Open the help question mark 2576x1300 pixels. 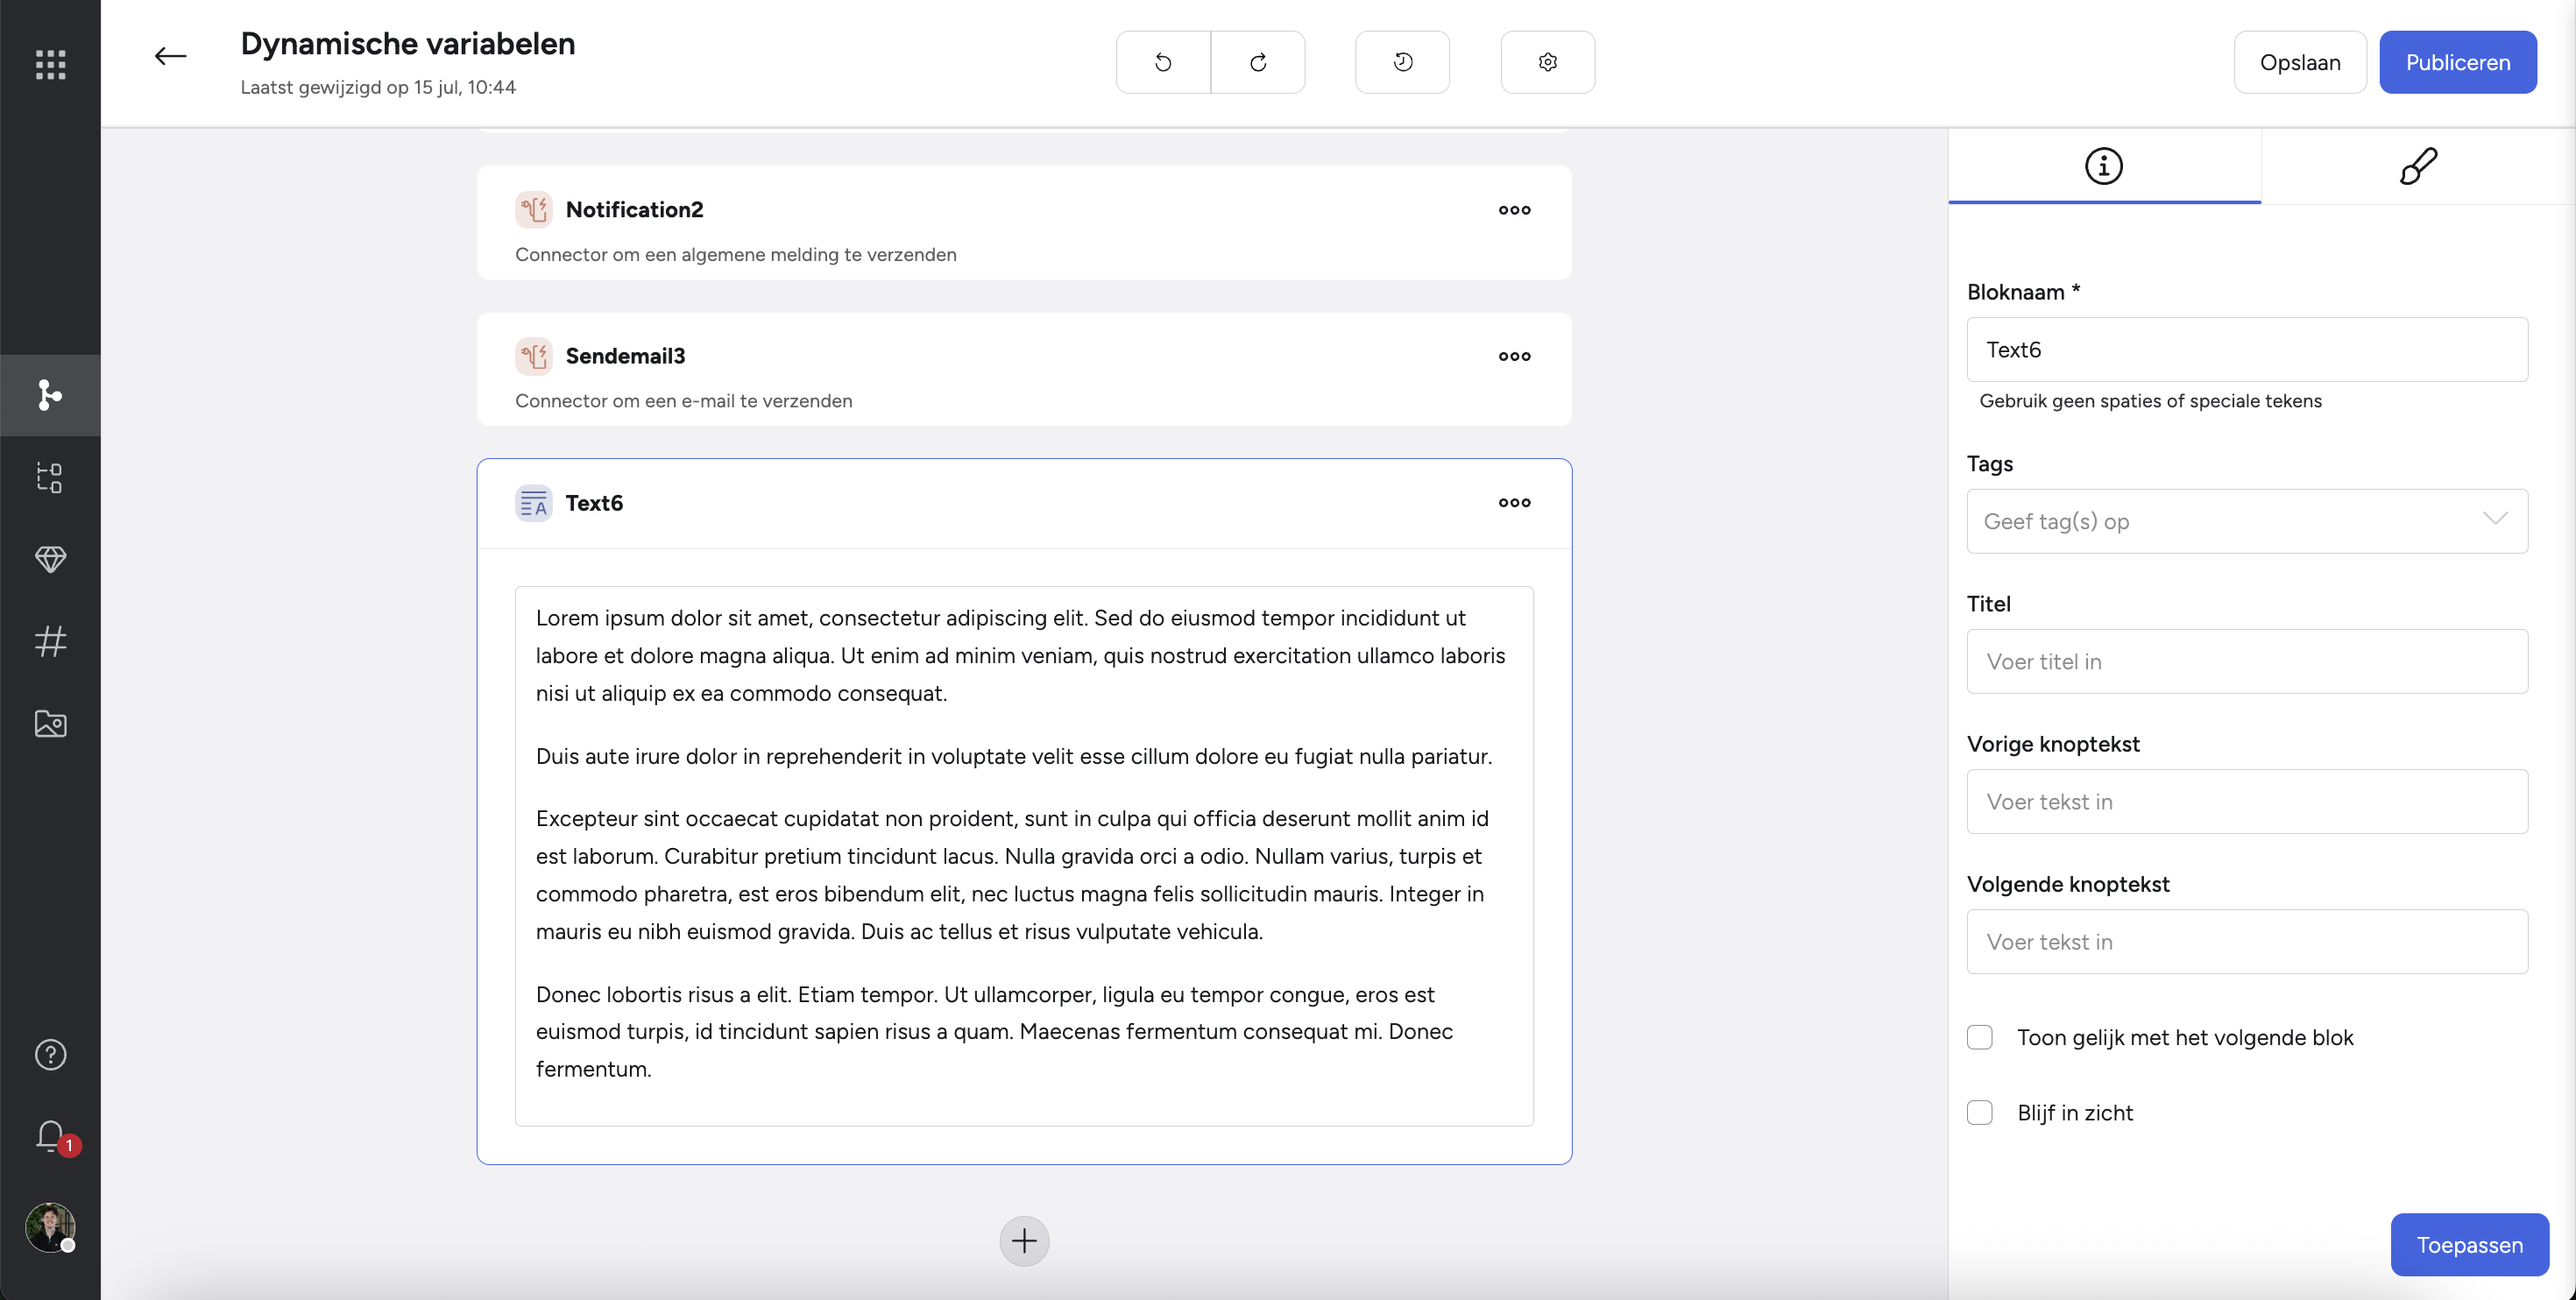click(x=50, y=1054)
